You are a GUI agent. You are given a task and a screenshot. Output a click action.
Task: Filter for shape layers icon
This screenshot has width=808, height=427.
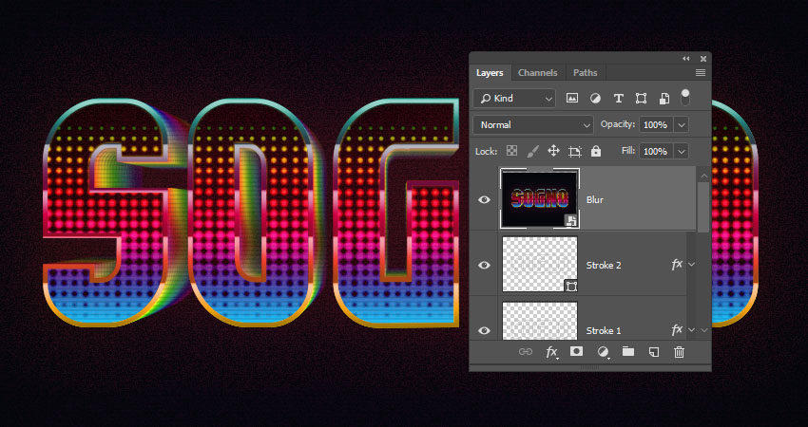(641, 99)
